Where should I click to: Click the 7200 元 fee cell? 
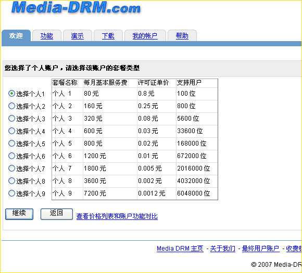(110, 193)
